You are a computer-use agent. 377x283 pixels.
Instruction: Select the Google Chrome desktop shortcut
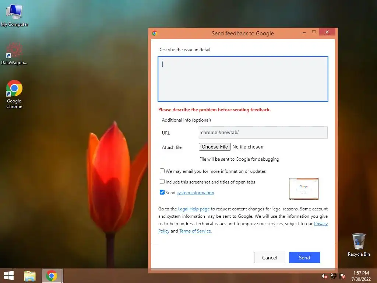click(14, 94)
